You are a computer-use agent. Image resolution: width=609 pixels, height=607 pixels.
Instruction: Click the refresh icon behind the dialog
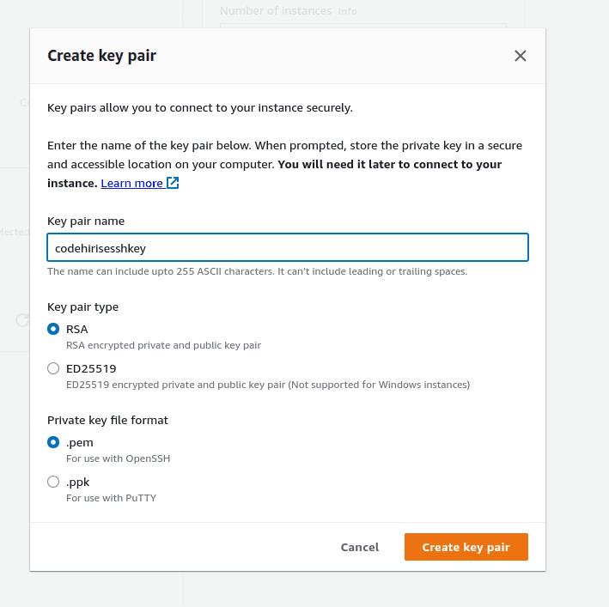(x=21, y=320)
